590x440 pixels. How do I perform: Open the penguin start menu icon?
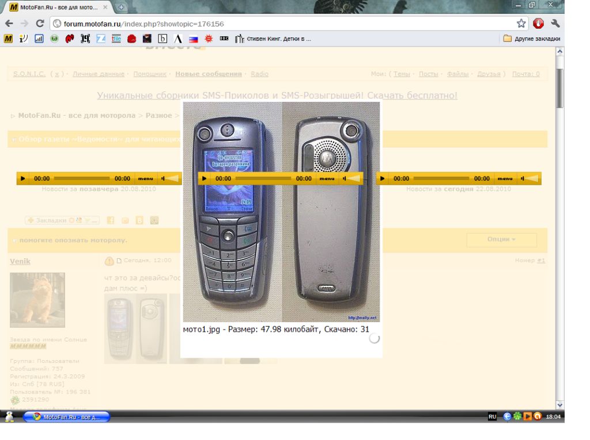tap(9, 416)
